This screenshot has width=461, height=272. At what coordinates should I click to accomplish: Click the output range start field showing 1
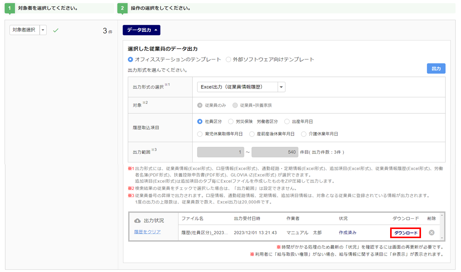[x=221, y=152]
